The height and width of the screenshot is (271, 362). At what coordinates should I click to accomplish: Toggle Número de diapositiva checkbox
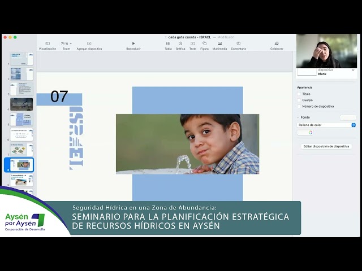pos(299,106)
